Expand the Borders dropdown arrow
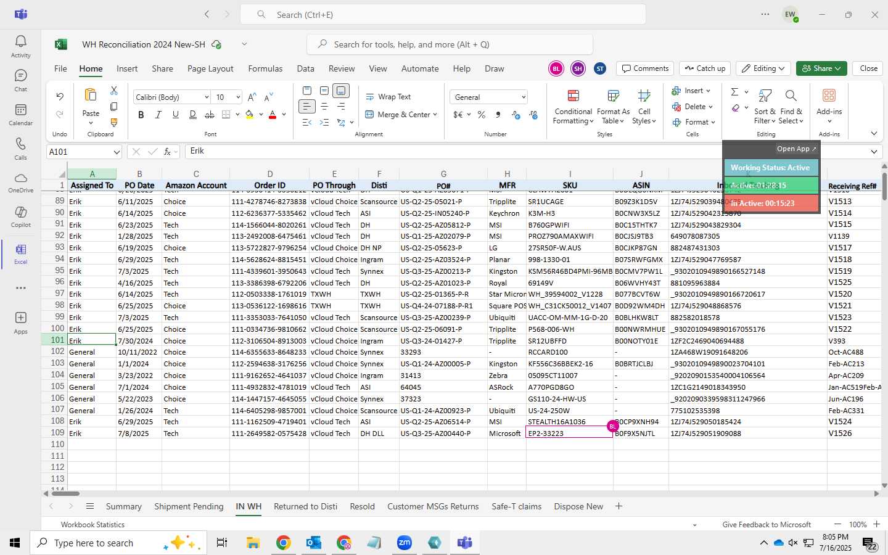 tap(237, 115)
